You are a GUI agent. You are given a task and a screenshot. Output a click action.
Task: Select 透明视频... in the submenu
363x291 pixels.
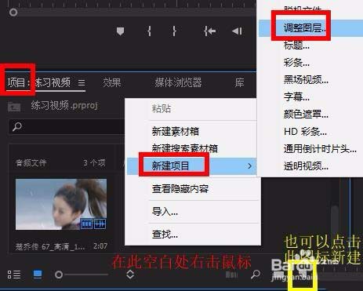[306, 166]
